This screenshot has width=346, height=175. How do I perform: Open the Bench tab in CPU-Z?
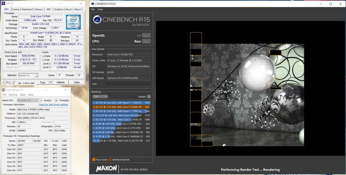[x=69, y=9]
